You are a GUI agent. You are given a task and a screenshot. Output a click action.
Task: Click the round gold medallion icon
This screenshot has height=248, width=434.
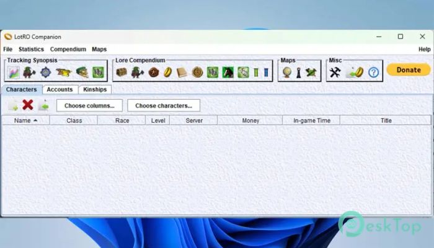197,73
